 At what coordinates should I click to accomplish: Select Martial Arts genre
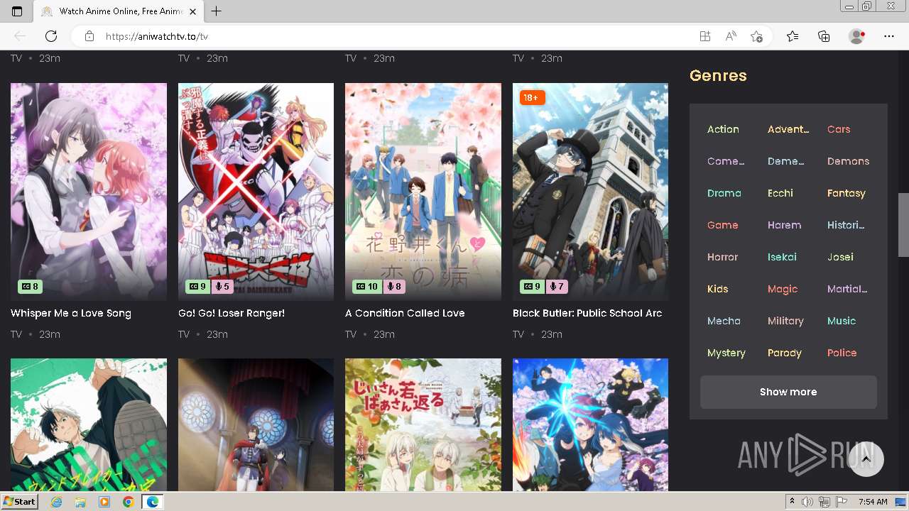tap(847, 289)
